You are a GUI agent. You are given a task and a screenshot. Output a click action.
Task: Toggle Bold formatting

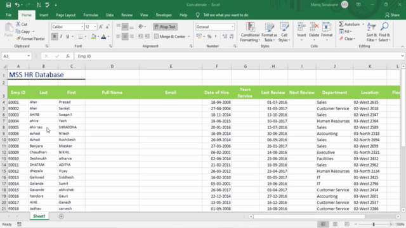(55, 37)
